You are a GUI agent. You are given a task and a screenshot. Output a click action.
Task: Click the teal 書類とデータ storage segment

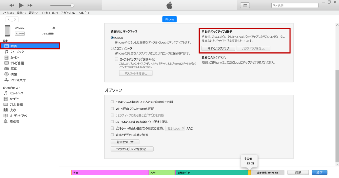click(212, 173)
